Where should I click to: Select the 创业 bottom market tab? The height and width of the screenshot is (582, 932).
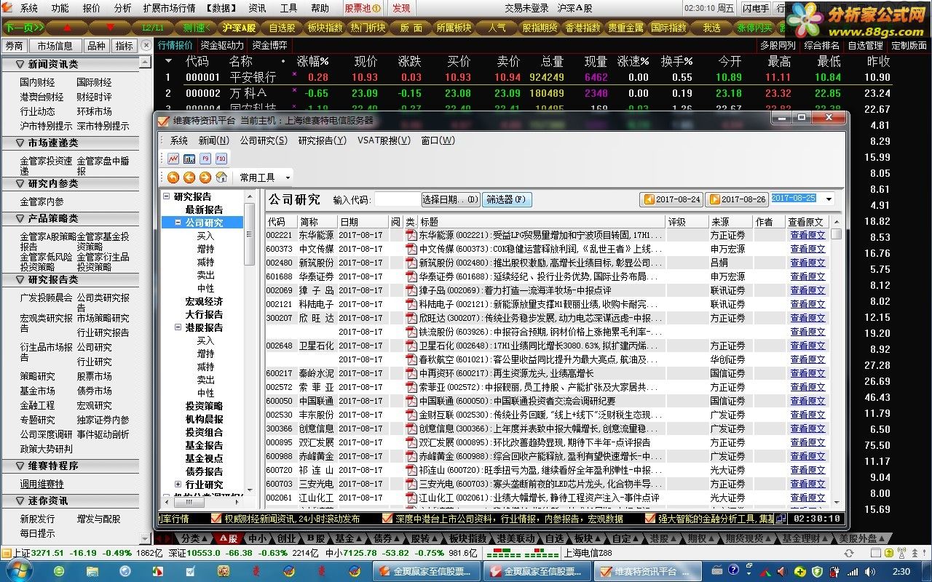[286, 538]
